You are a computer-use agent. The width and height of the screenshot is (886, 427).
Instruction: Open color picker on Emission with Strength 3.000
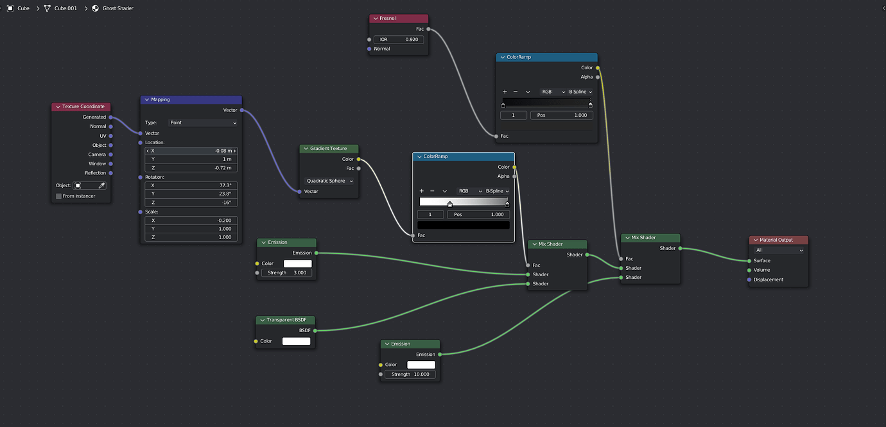click(x=297, y=264)
